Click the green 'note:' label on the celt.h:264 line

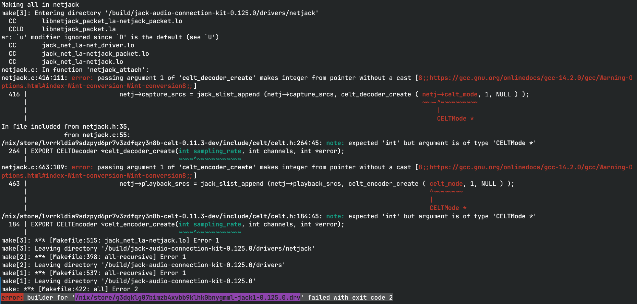pos(335,143)
